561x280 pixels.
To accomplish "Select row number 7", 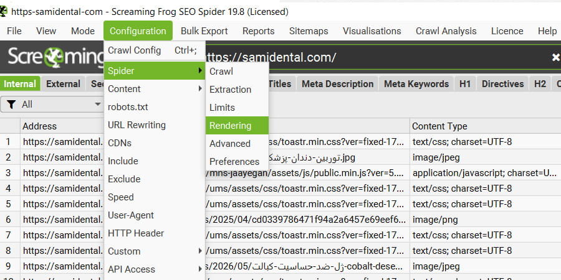I will [x=8, y=235].
